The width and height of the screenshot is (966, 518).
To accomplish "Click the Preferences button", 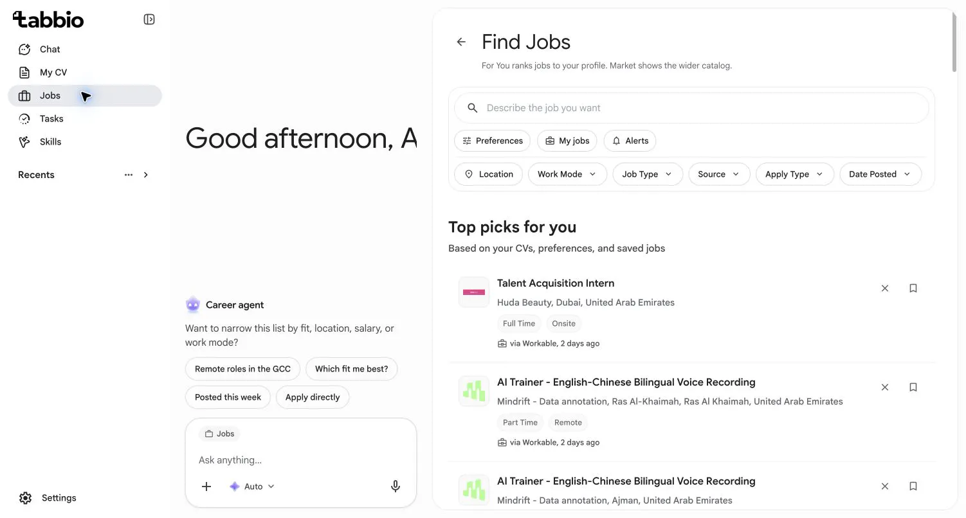I will point(493,141).
